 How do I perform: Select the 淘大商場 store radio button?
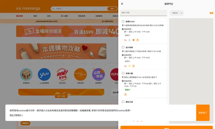(123, 47)
